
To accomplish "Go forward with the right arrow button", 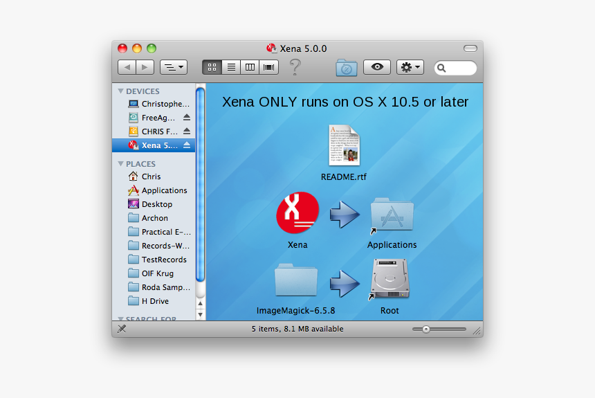I will tap(145, 67).
